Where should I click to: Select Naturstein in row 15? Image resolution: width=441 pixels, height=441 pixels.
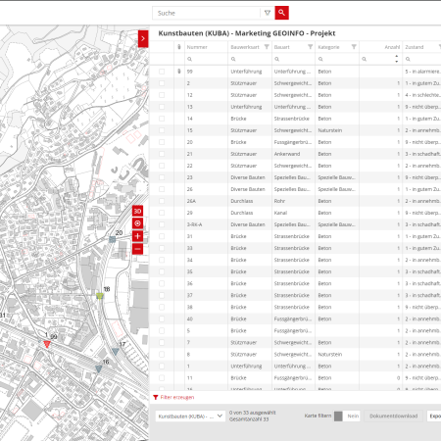point(330,130)
